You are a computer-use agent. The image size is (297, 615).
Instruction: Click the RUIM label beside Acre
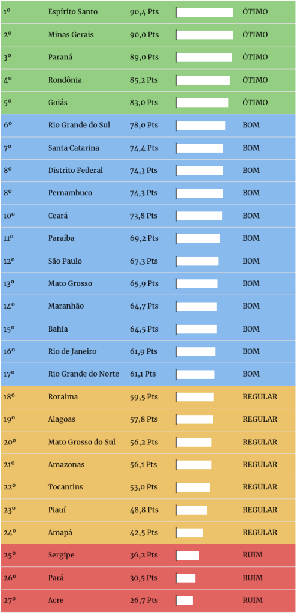click(x=253, y=601)
